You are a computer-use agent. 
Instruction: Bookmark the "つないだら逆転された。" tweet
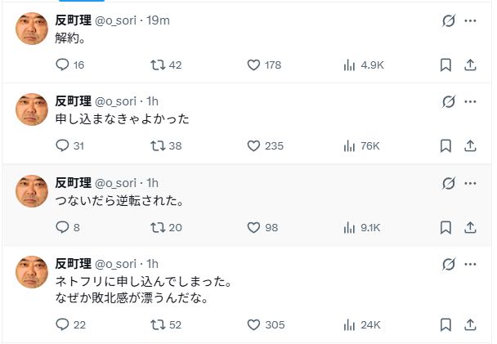point(446,228)
